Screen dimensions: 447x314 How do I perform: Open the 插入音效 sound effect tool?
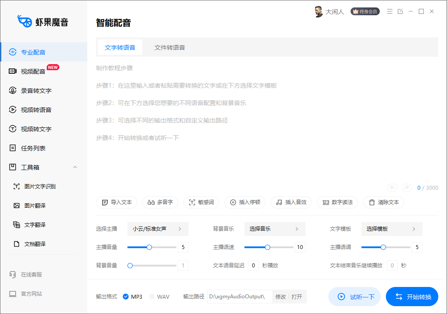[x=291, y=202]
